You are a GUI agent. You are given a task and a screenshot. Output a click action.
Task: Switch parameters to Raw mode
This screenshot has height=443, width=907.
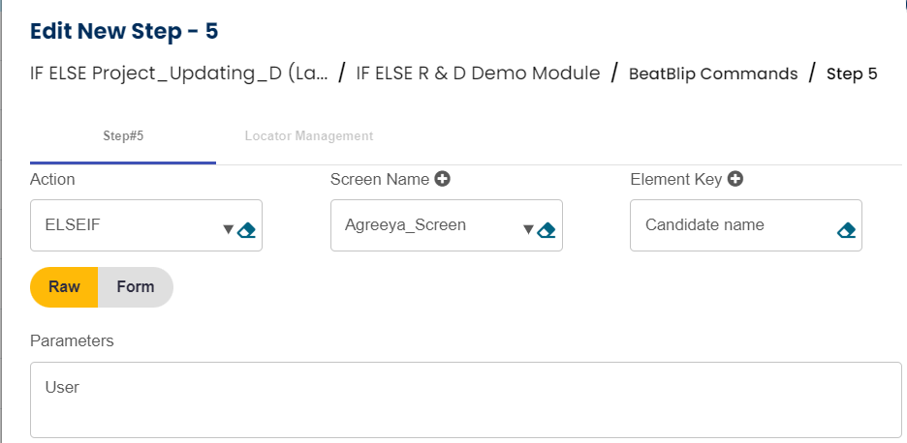click(x=64, y=287)
